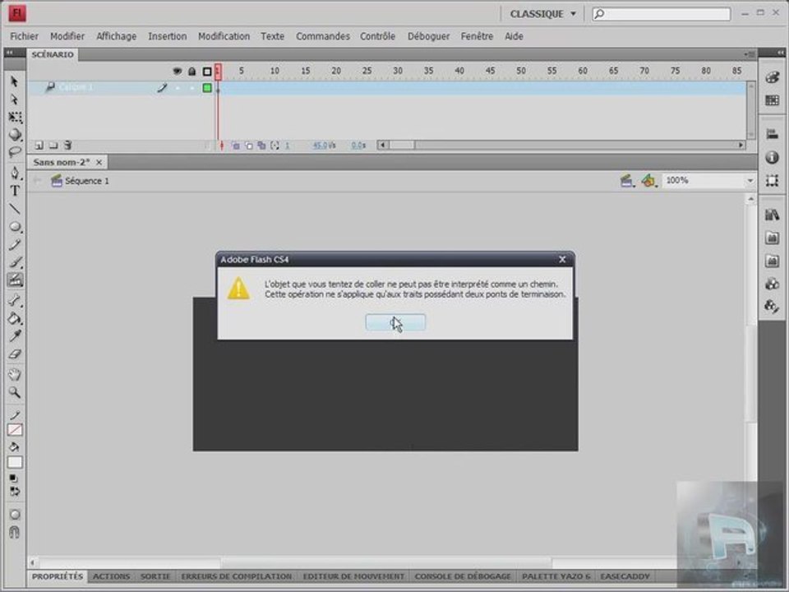
Task: Select the Pen tool
Action: [x=15, y=173]
